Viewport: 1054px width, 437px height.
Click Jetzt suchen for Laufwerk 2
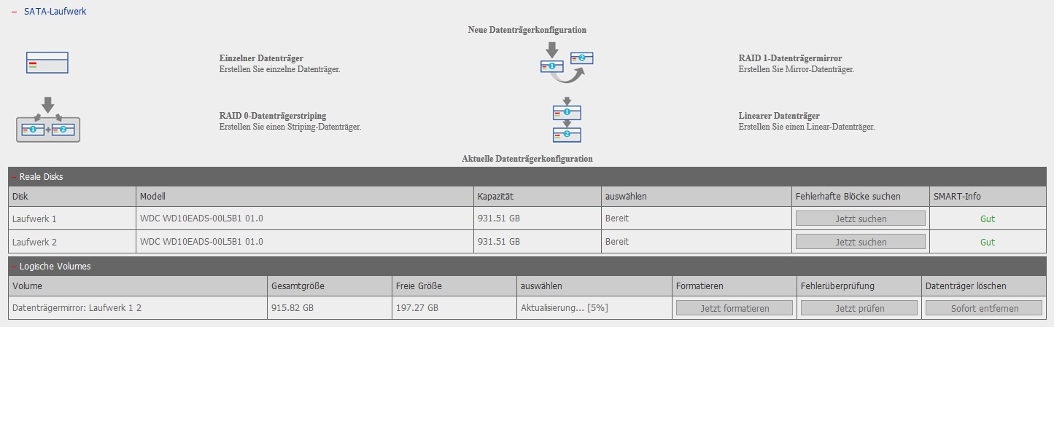click(x=861, y=242)
